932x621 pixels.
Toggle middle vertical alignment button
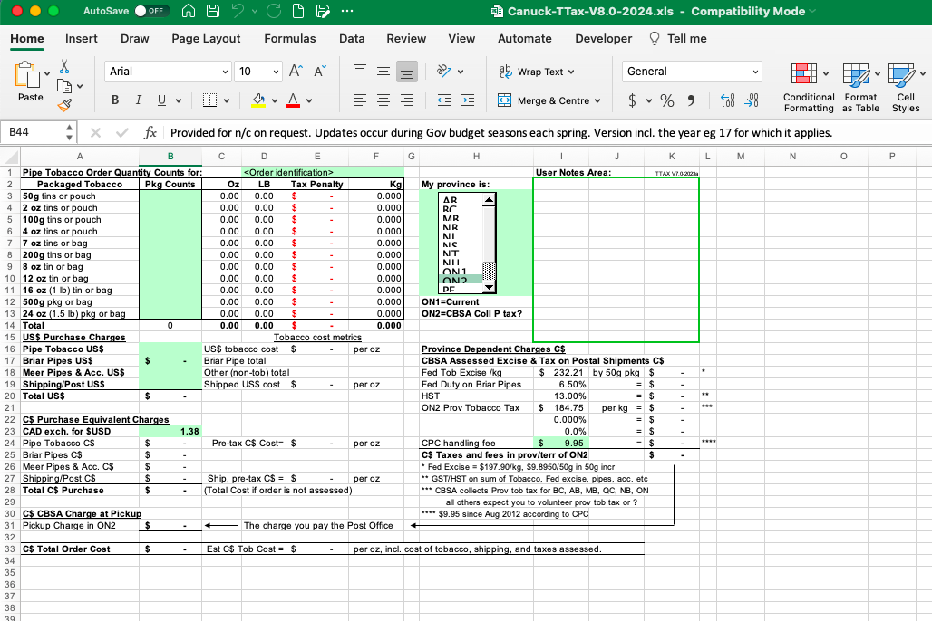[x=383, y=72]
